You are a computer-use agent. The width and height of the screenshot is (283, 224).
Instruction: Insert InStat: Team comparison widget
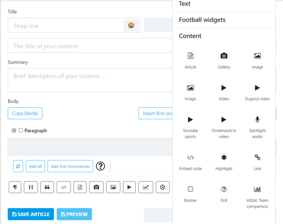[257, 197]
